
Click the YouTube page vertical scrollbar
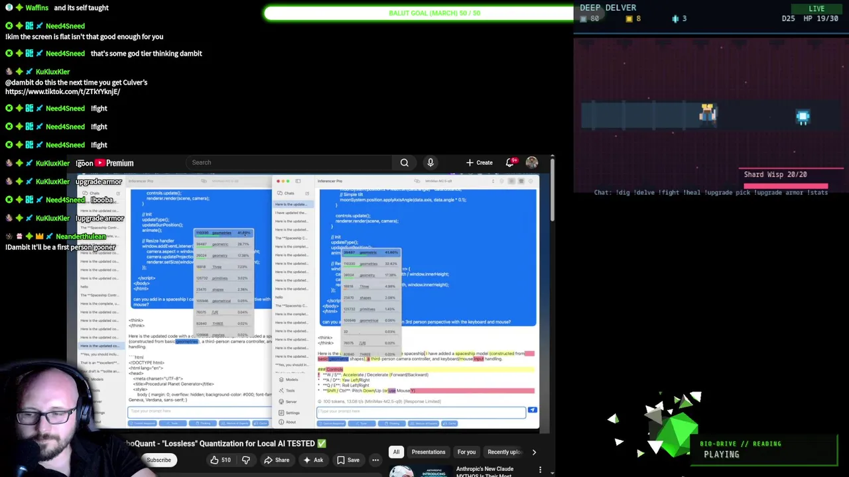pos(552,191)
